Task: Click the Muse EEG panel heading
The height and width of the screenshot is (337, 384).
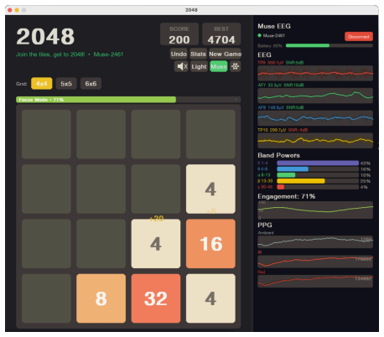Action: coord(274,26)
